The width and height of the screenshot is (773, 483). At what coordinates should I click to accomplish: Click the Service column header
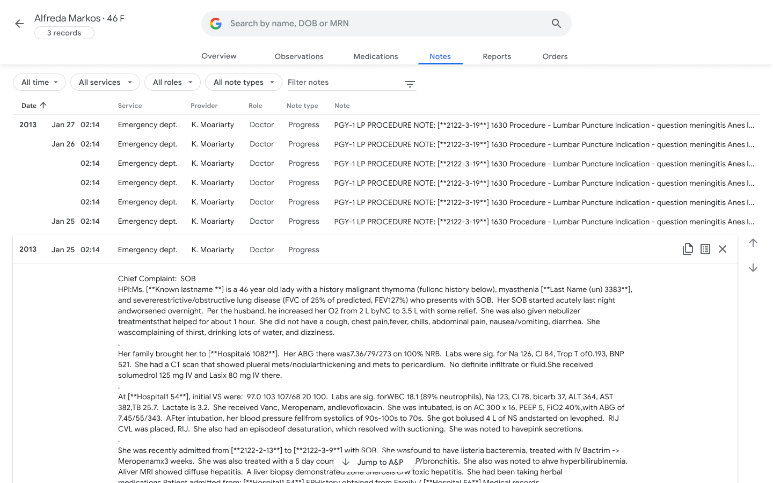[x=130, y=106]
